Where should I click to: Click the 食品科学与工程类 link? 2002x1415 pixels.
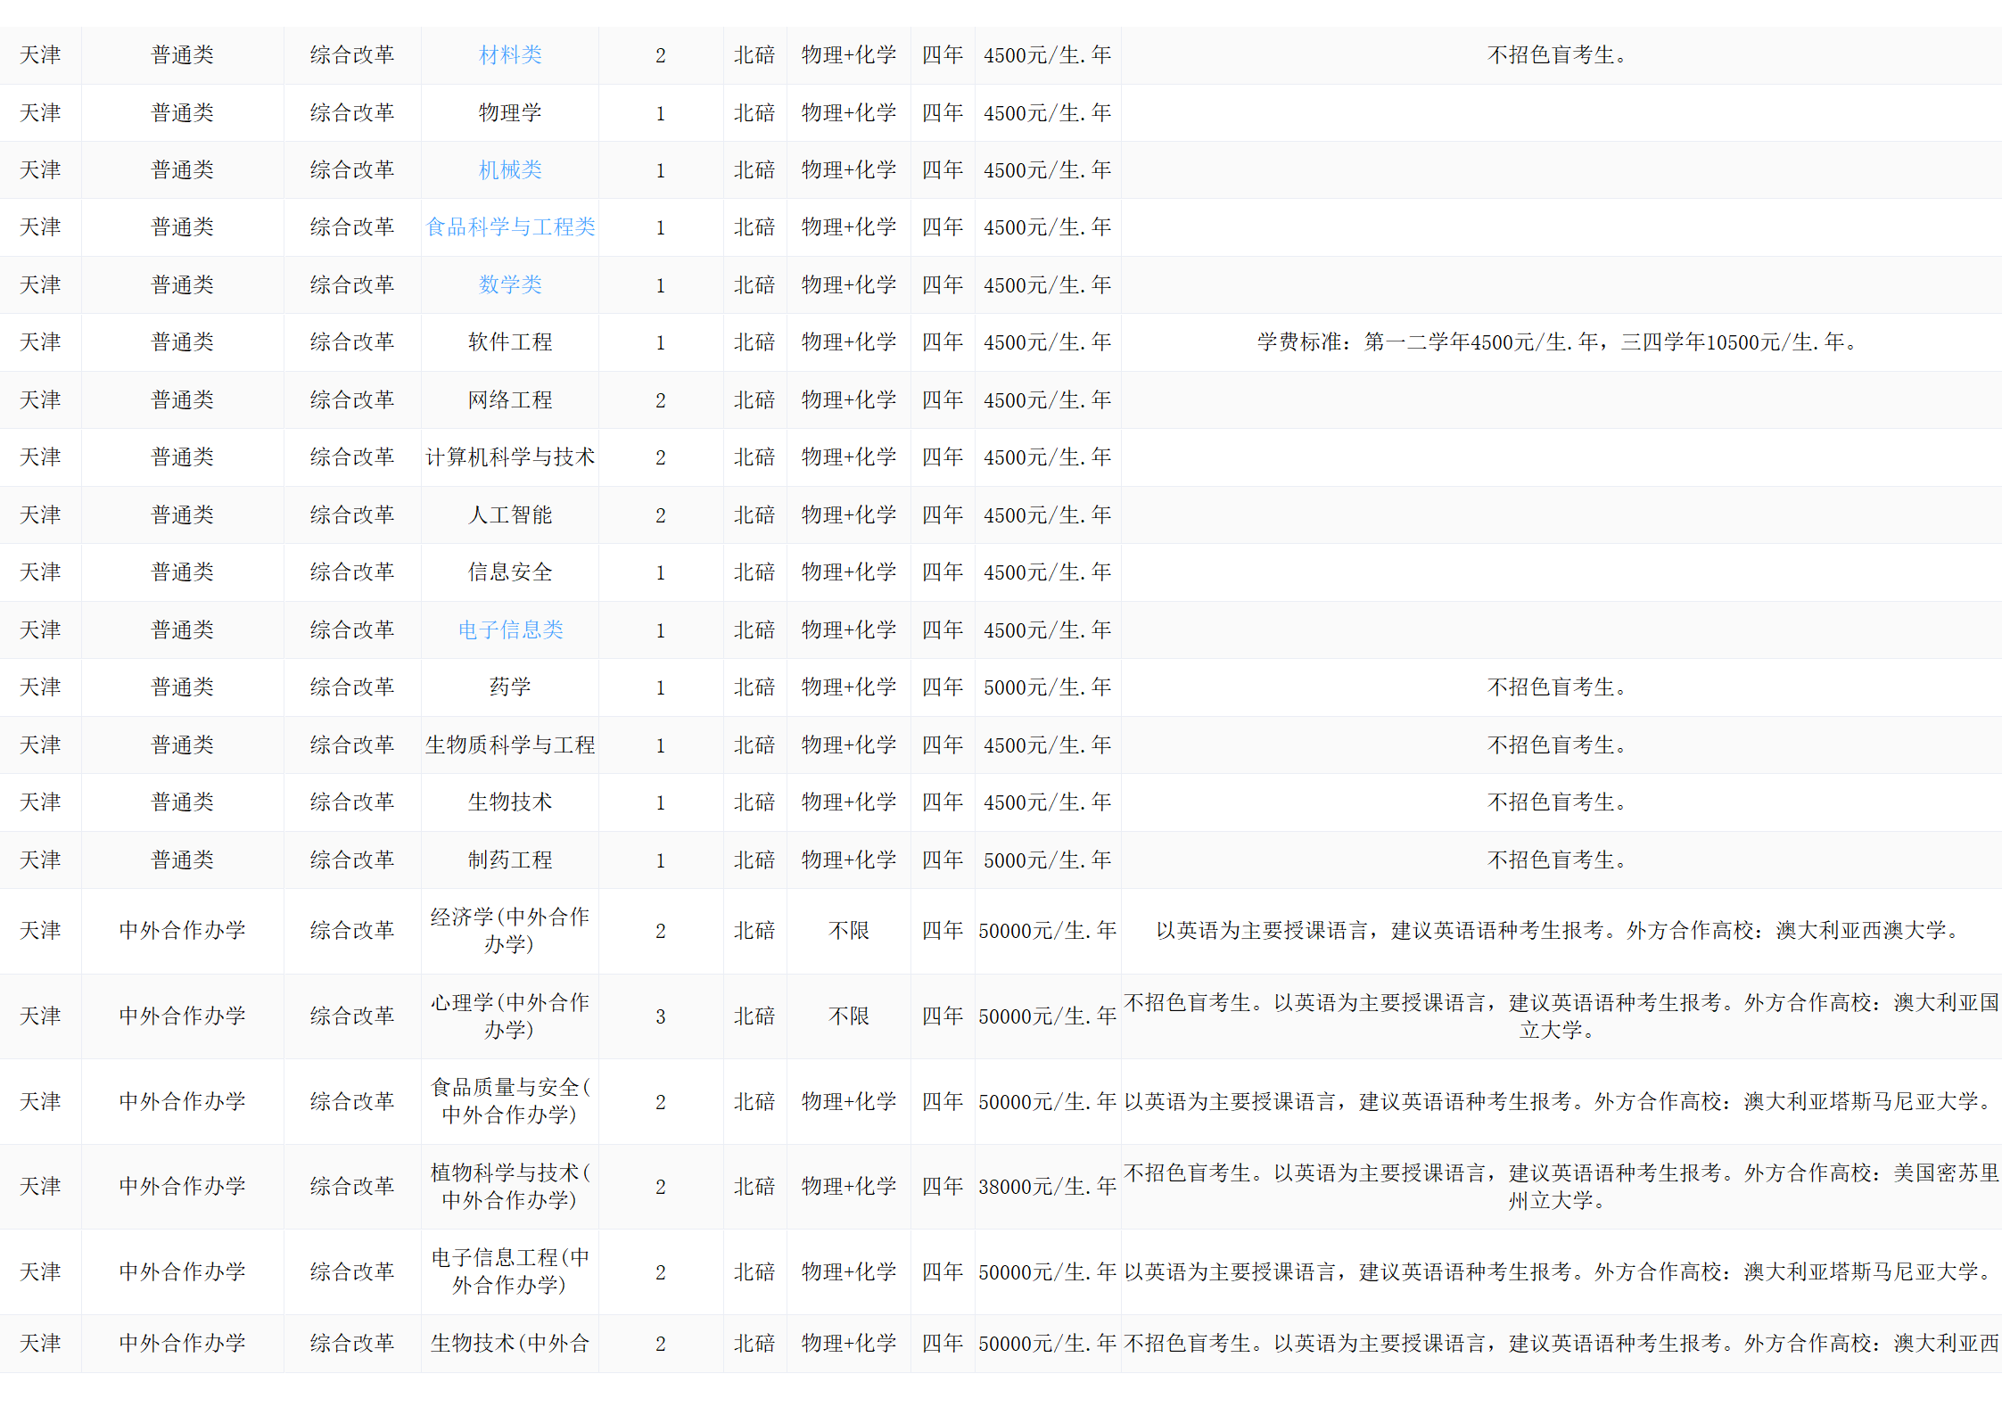tap(510, 227)
